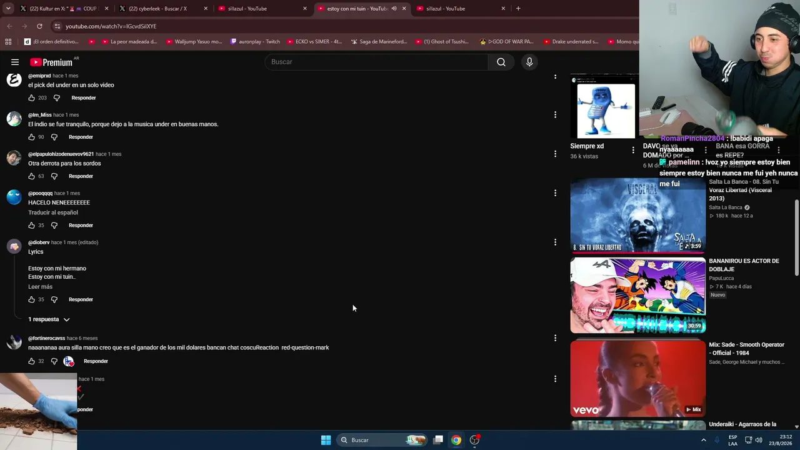
Task: Mute the 'estoy con mi tuin' tab audio
Action: point(394,9)
